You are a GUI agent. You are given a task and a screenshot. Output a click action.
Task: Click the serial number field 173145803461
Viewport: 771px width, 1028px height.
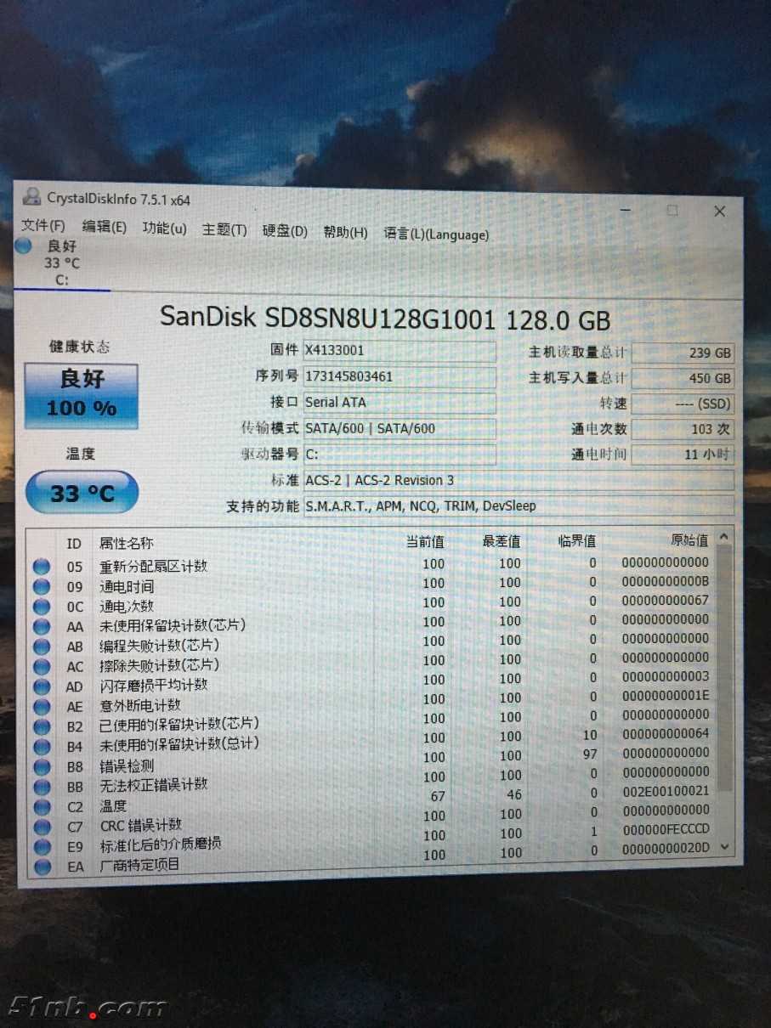(x=400, y=376)
